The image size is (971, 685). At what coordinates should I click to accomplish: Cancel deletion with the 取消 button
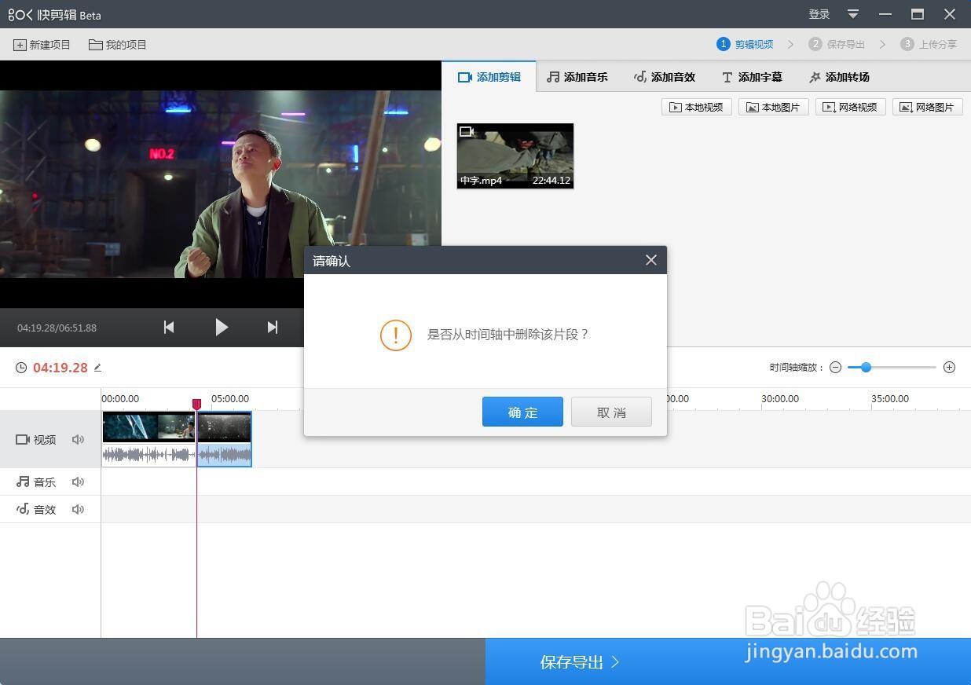[x=611, y=412]
